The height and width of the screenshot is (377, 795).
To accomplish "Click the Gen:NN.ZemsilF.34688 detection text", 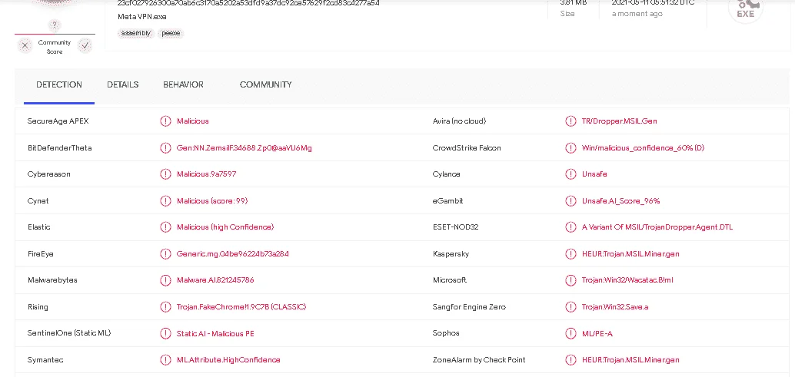I will 244,147.
